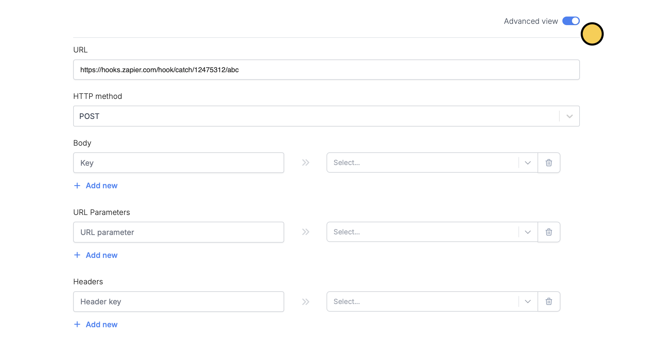Delete the URL parameter row
This screenshot has height=339, width=654.
click(x=549, y=232)
